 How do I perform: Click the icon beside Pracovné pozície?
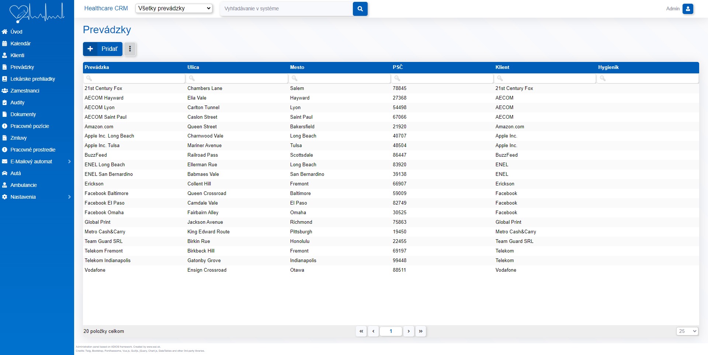[x=4, y=126]
